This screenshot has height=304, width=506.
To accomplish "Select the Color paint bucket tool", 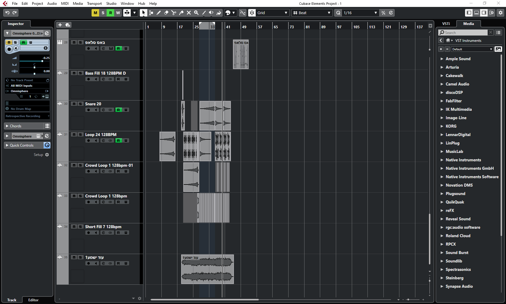I will click(x=219, y=13).
